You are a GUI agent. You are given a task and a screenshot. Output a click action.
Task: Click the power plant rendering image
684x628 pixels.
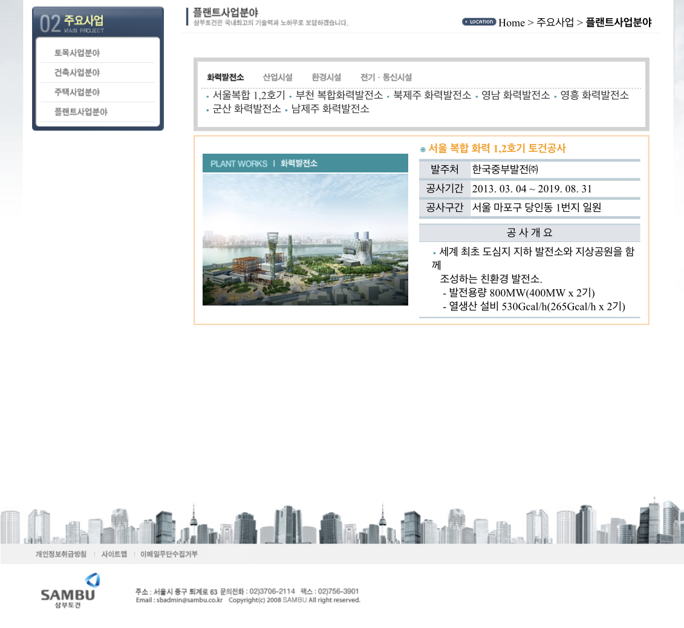[x=305, y=239]
